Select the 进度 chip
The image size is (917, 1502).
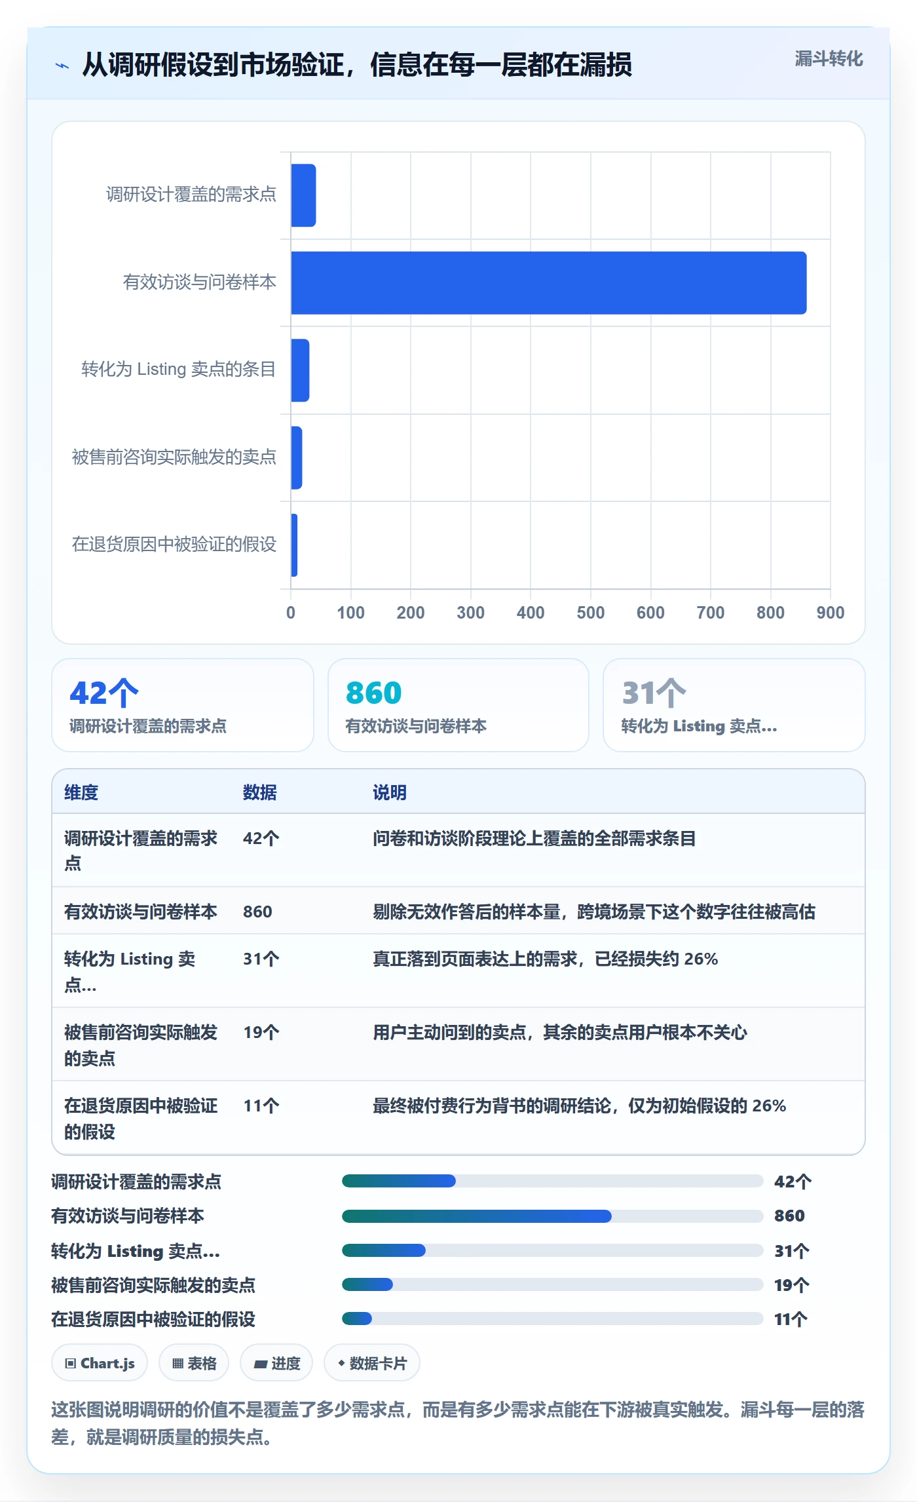pos(276,1363)
